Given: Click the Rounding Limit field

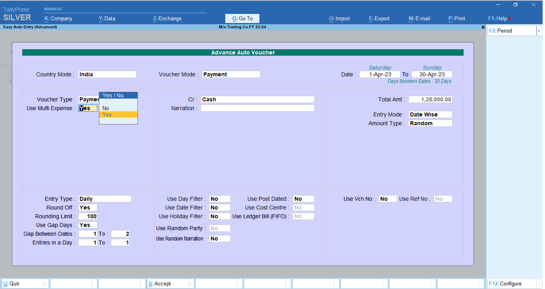Looking at the screenshot, I should (x=88, y=216).
